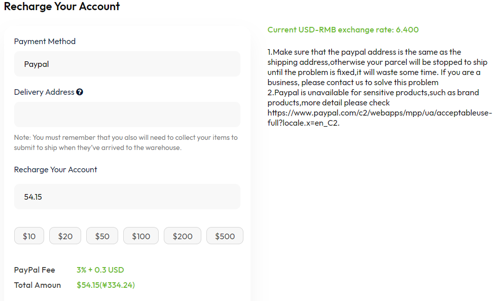This screenshot has height=301, width=499.
Task: Select the $200 quick amount button
Action: pos(183,236)
